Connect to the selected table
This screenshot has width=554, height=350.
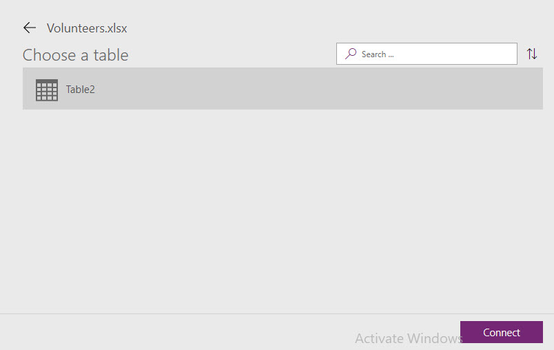[501, 332]
